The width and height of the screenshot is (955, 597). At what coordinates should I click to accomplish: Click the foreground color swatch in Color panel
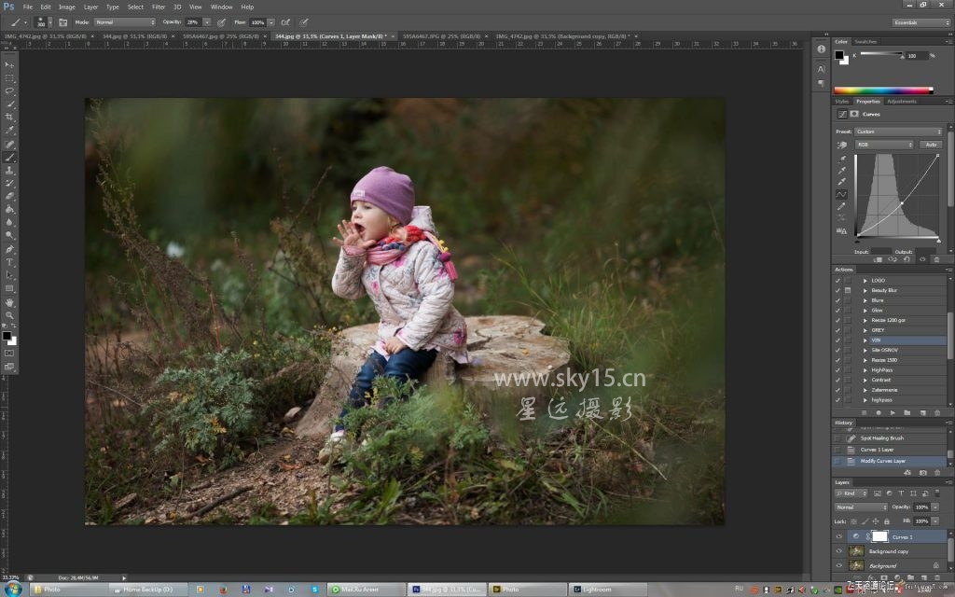coord(839,55)
